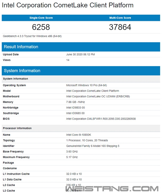Select the Multi-Core Score header
The image size is (162, 195).
coord(120,18)
